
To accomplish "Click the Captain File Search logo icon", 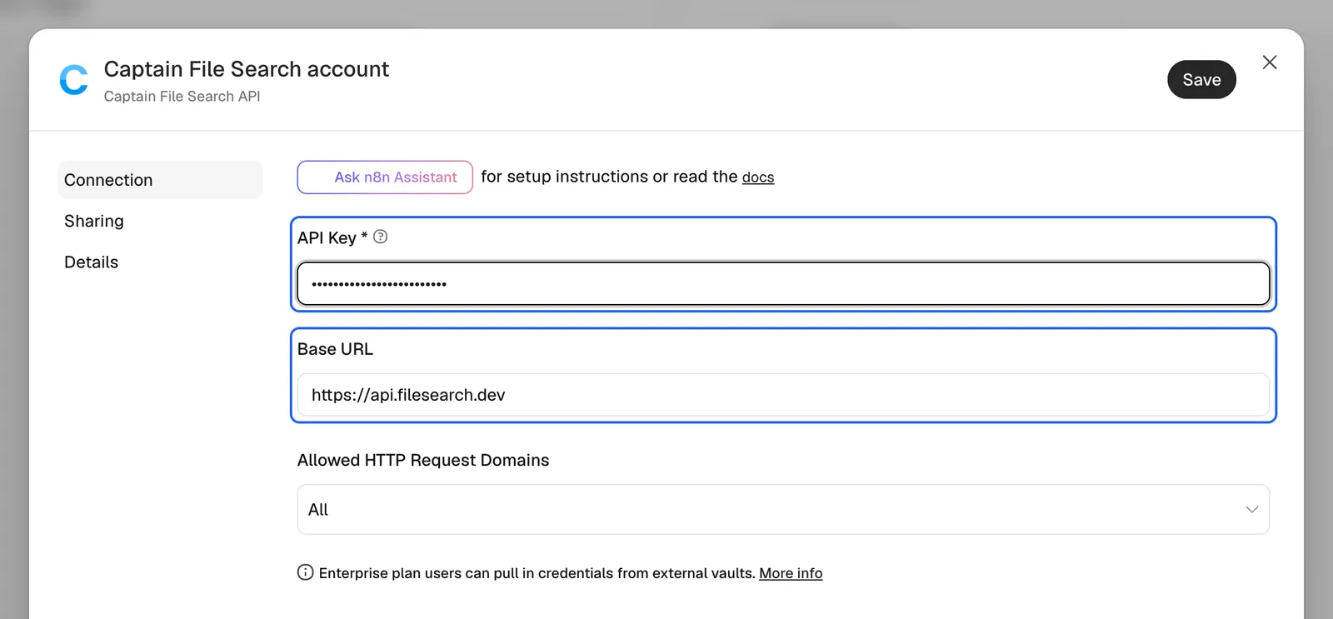I will click(73, 80).
